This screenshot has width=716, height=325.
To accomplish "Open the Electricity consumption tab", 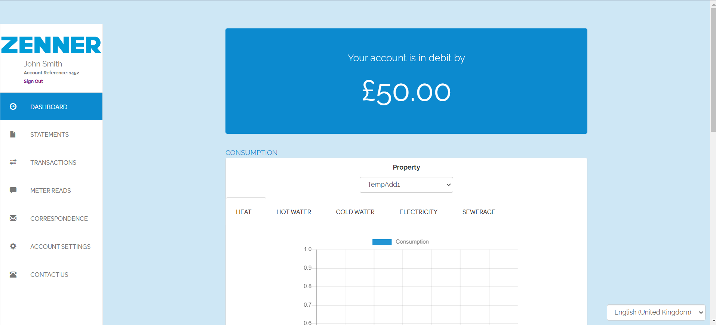I will coord(418,212).
